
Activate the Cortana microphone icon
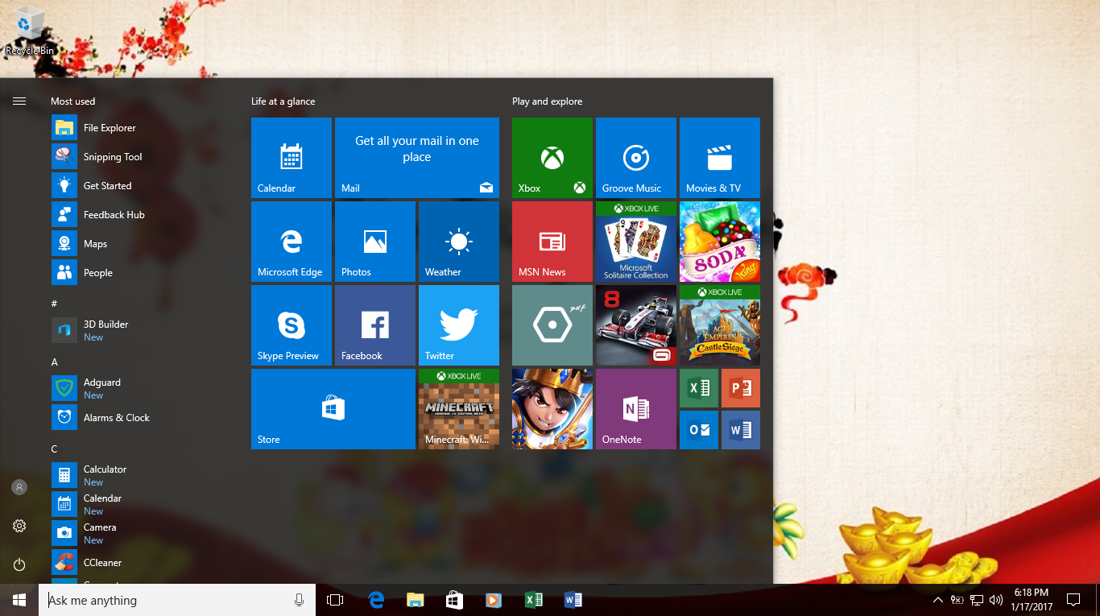tap(299, 600)
